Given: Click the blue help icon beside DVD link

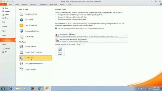Looking at the screenshot, I should click(x=56, y=29).
